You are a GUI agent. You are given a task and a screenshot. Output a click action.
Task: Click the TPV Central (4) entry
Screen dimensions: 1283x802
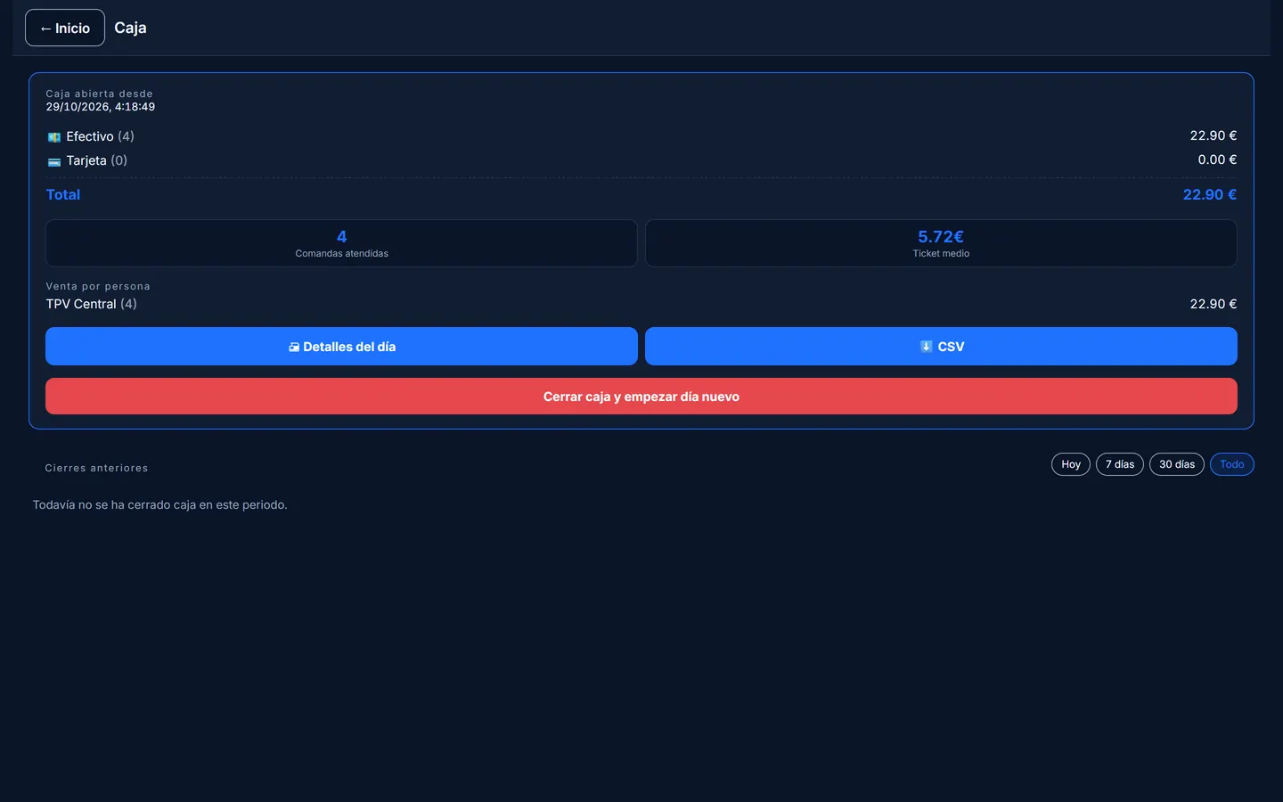click(92, 304)
